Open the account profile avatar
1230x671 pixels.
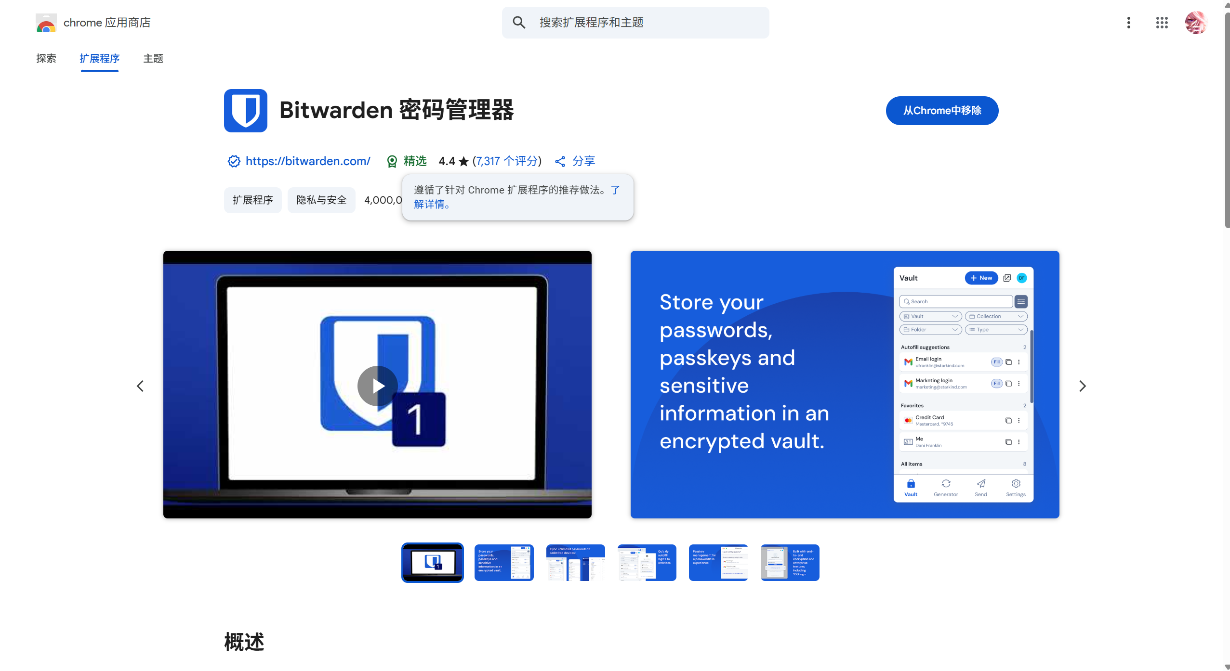1196,23
